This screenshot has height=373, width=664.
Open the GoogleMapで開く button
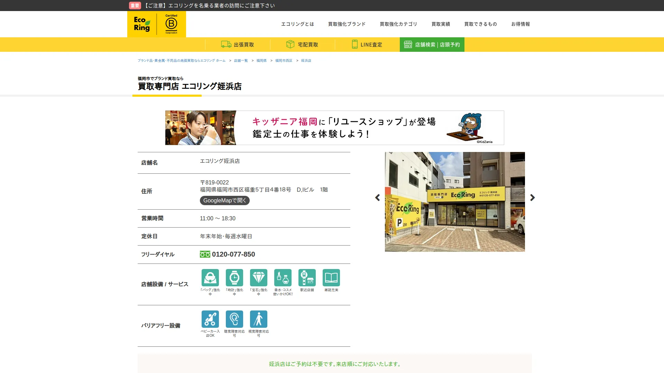click(x=225, y=201)
